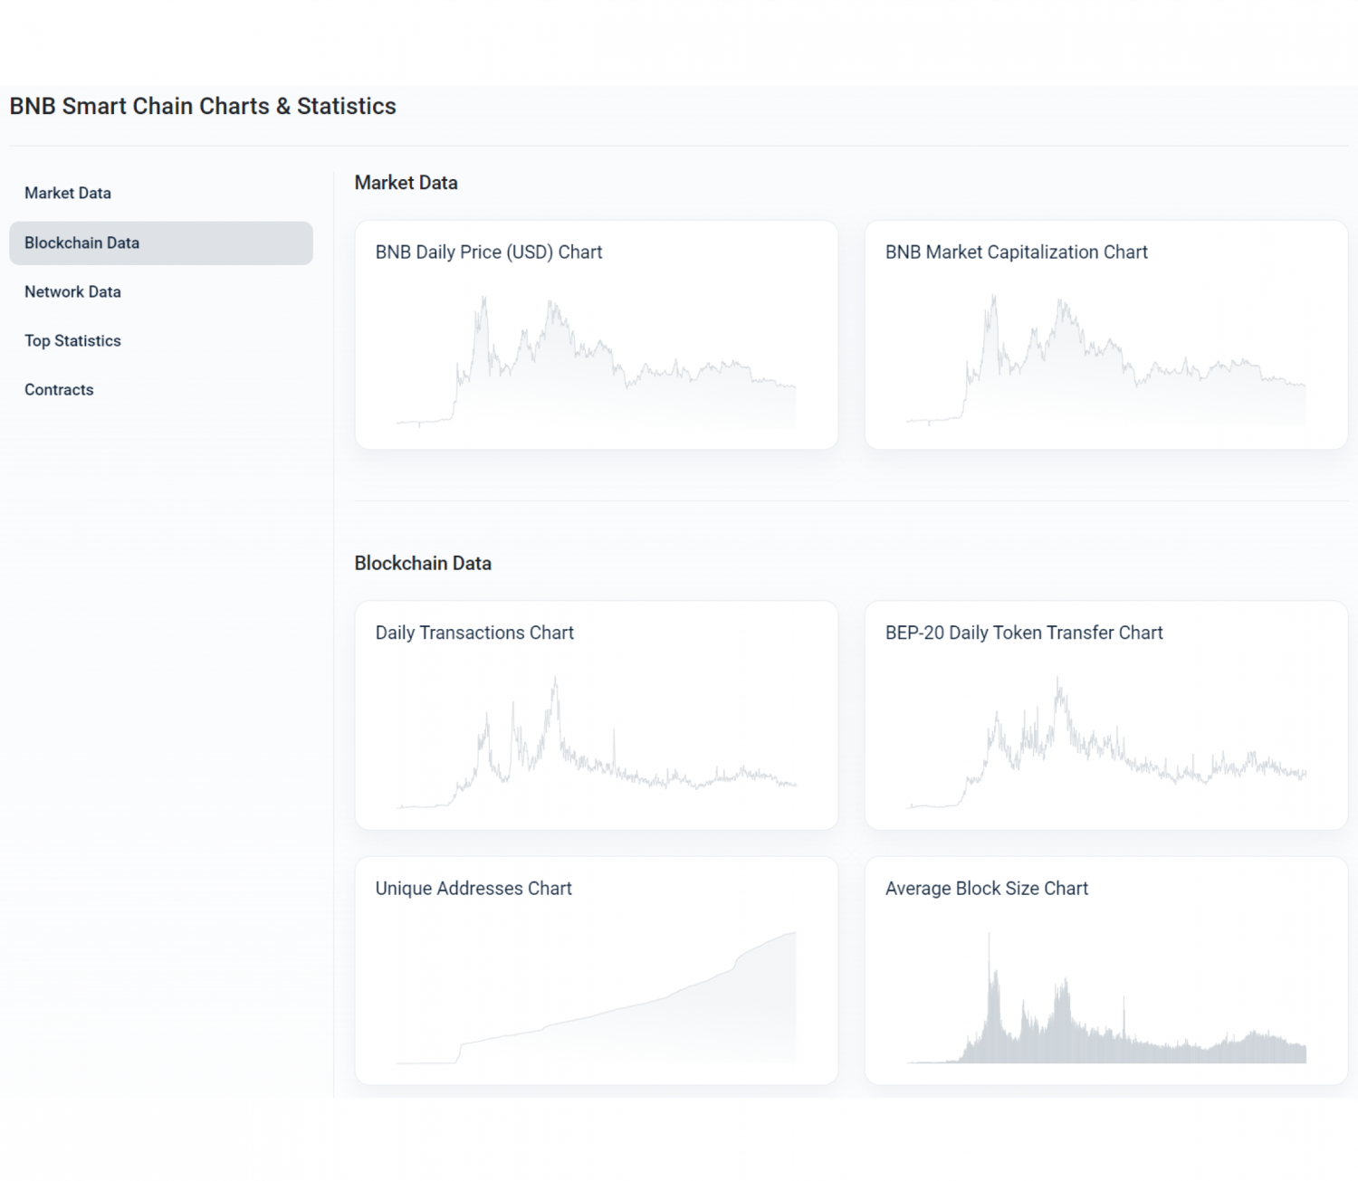Open the BNB Market Capitalization Chart
The image size is (1358, 1181).
(x=1016, y=252)
